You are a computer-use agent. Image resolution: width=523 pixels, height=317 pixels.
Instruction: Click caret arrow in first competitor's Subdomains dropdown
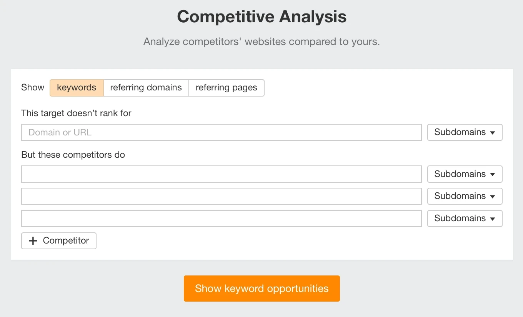coord(493,174)
